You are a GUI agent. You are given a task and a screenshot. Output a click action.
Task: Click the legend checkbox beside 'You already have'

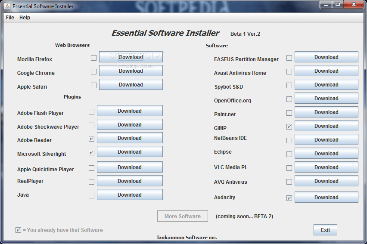18,230
